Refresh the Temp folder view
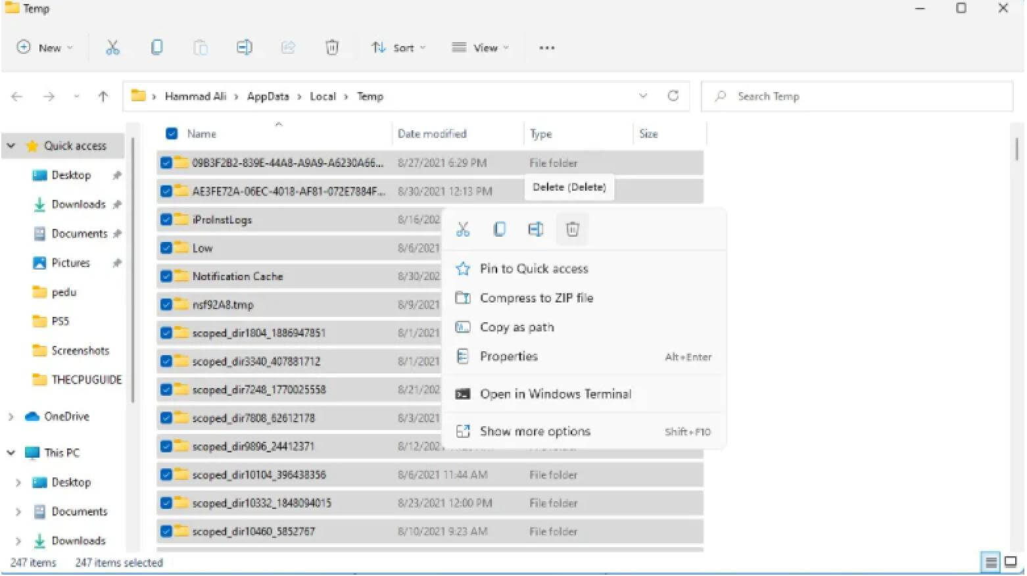1027x576 pixels. [x=673, y=96]
